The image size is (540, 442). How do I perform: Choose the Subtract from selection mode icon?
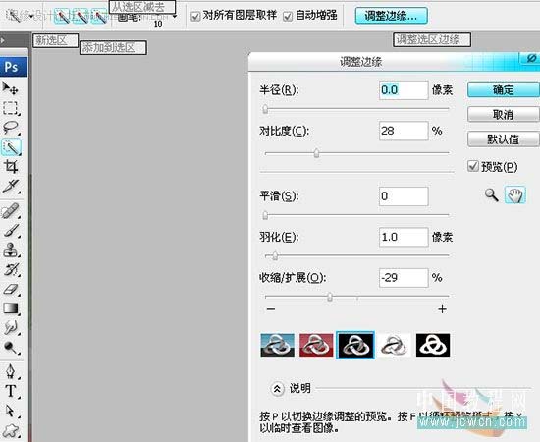pos(99,16)
